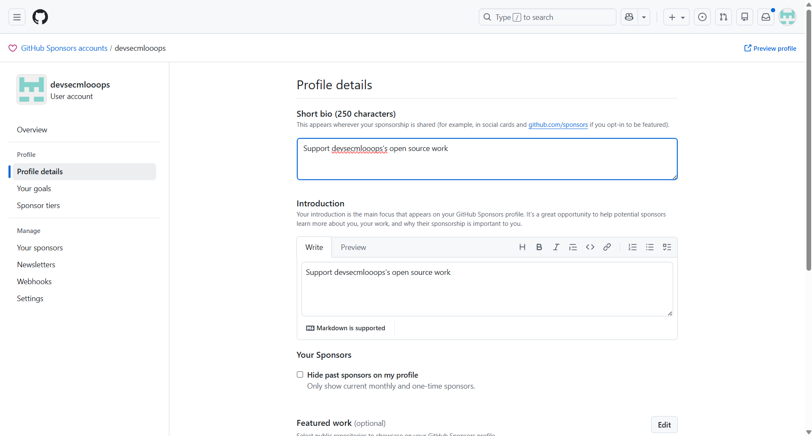Apply bold formatting in the Introduction editor
The image size is (812, 436).
(x=539, y=247)
